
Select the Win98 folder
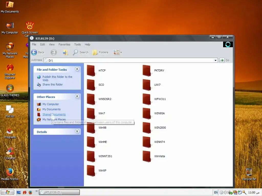[x=96, y=128]
